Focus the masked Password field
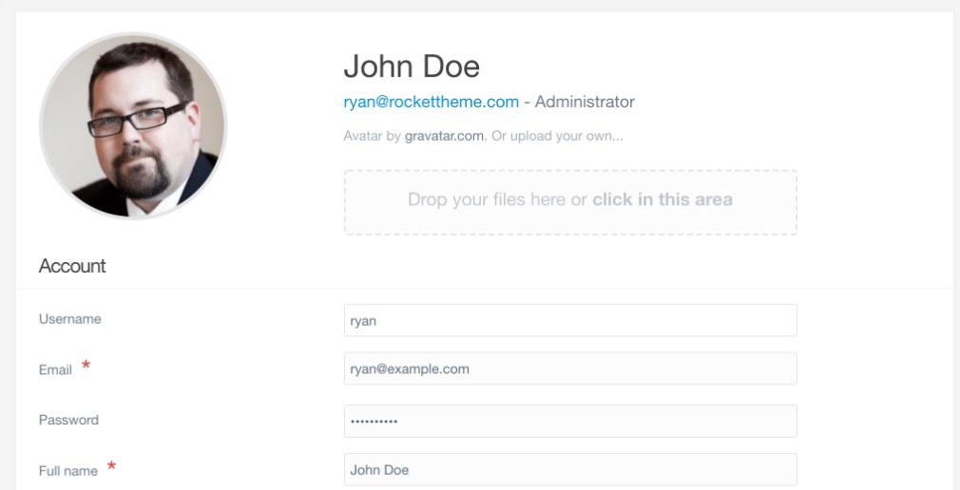This screenshot has width=960, height=490. point(569,422)
